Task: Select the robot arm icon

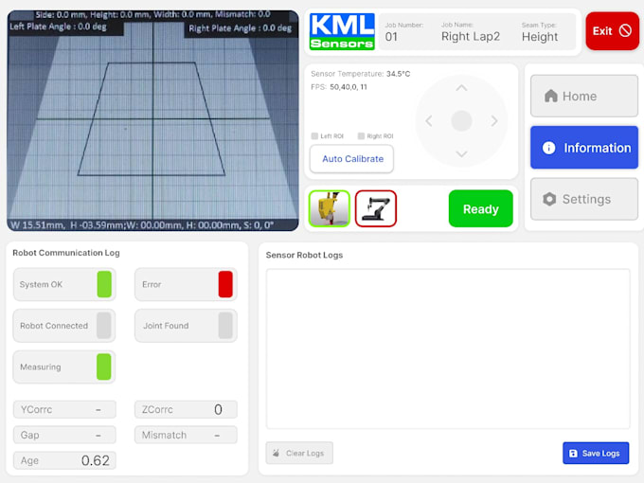Action: pos(376,208)
